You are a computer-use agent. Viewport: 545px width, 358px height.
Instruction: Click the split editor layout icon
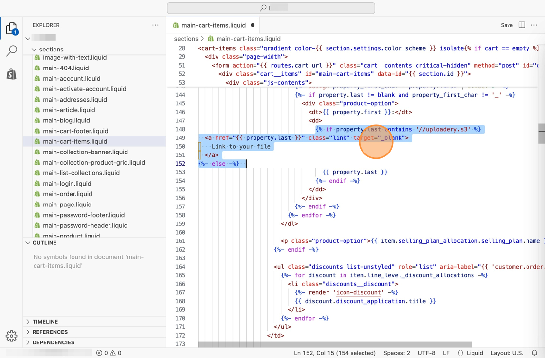pos(522,25)
